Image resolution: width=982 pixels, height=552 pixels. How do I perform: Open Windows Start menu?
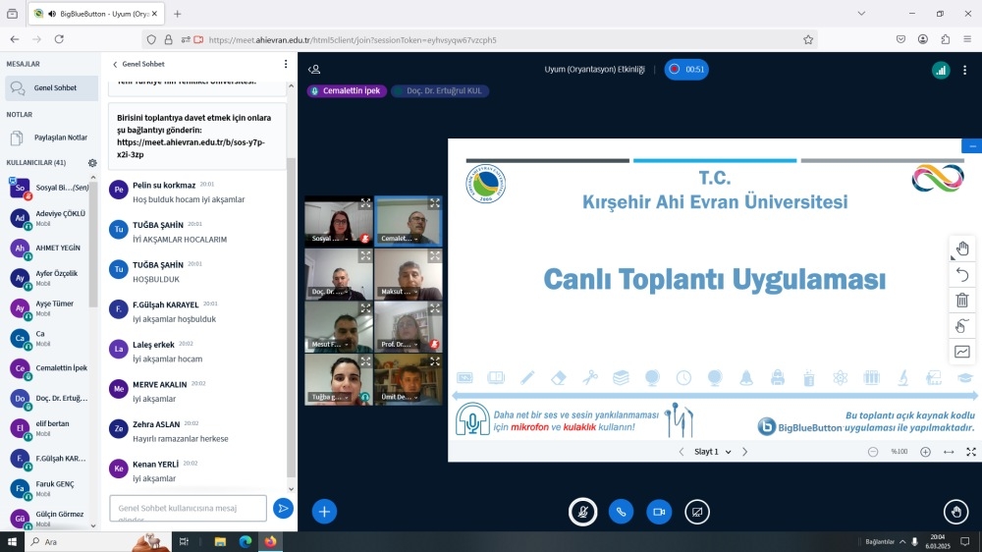pyautogui.click(x=12, y=542)
